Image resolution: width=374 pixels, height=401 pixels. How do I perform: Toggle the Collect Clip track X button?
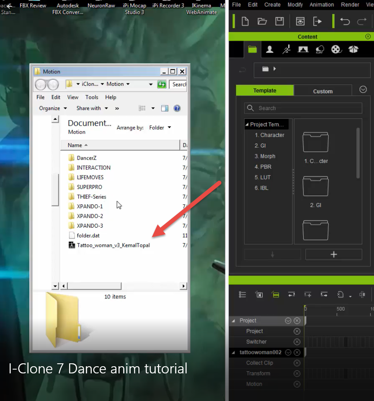pos(297,363)
